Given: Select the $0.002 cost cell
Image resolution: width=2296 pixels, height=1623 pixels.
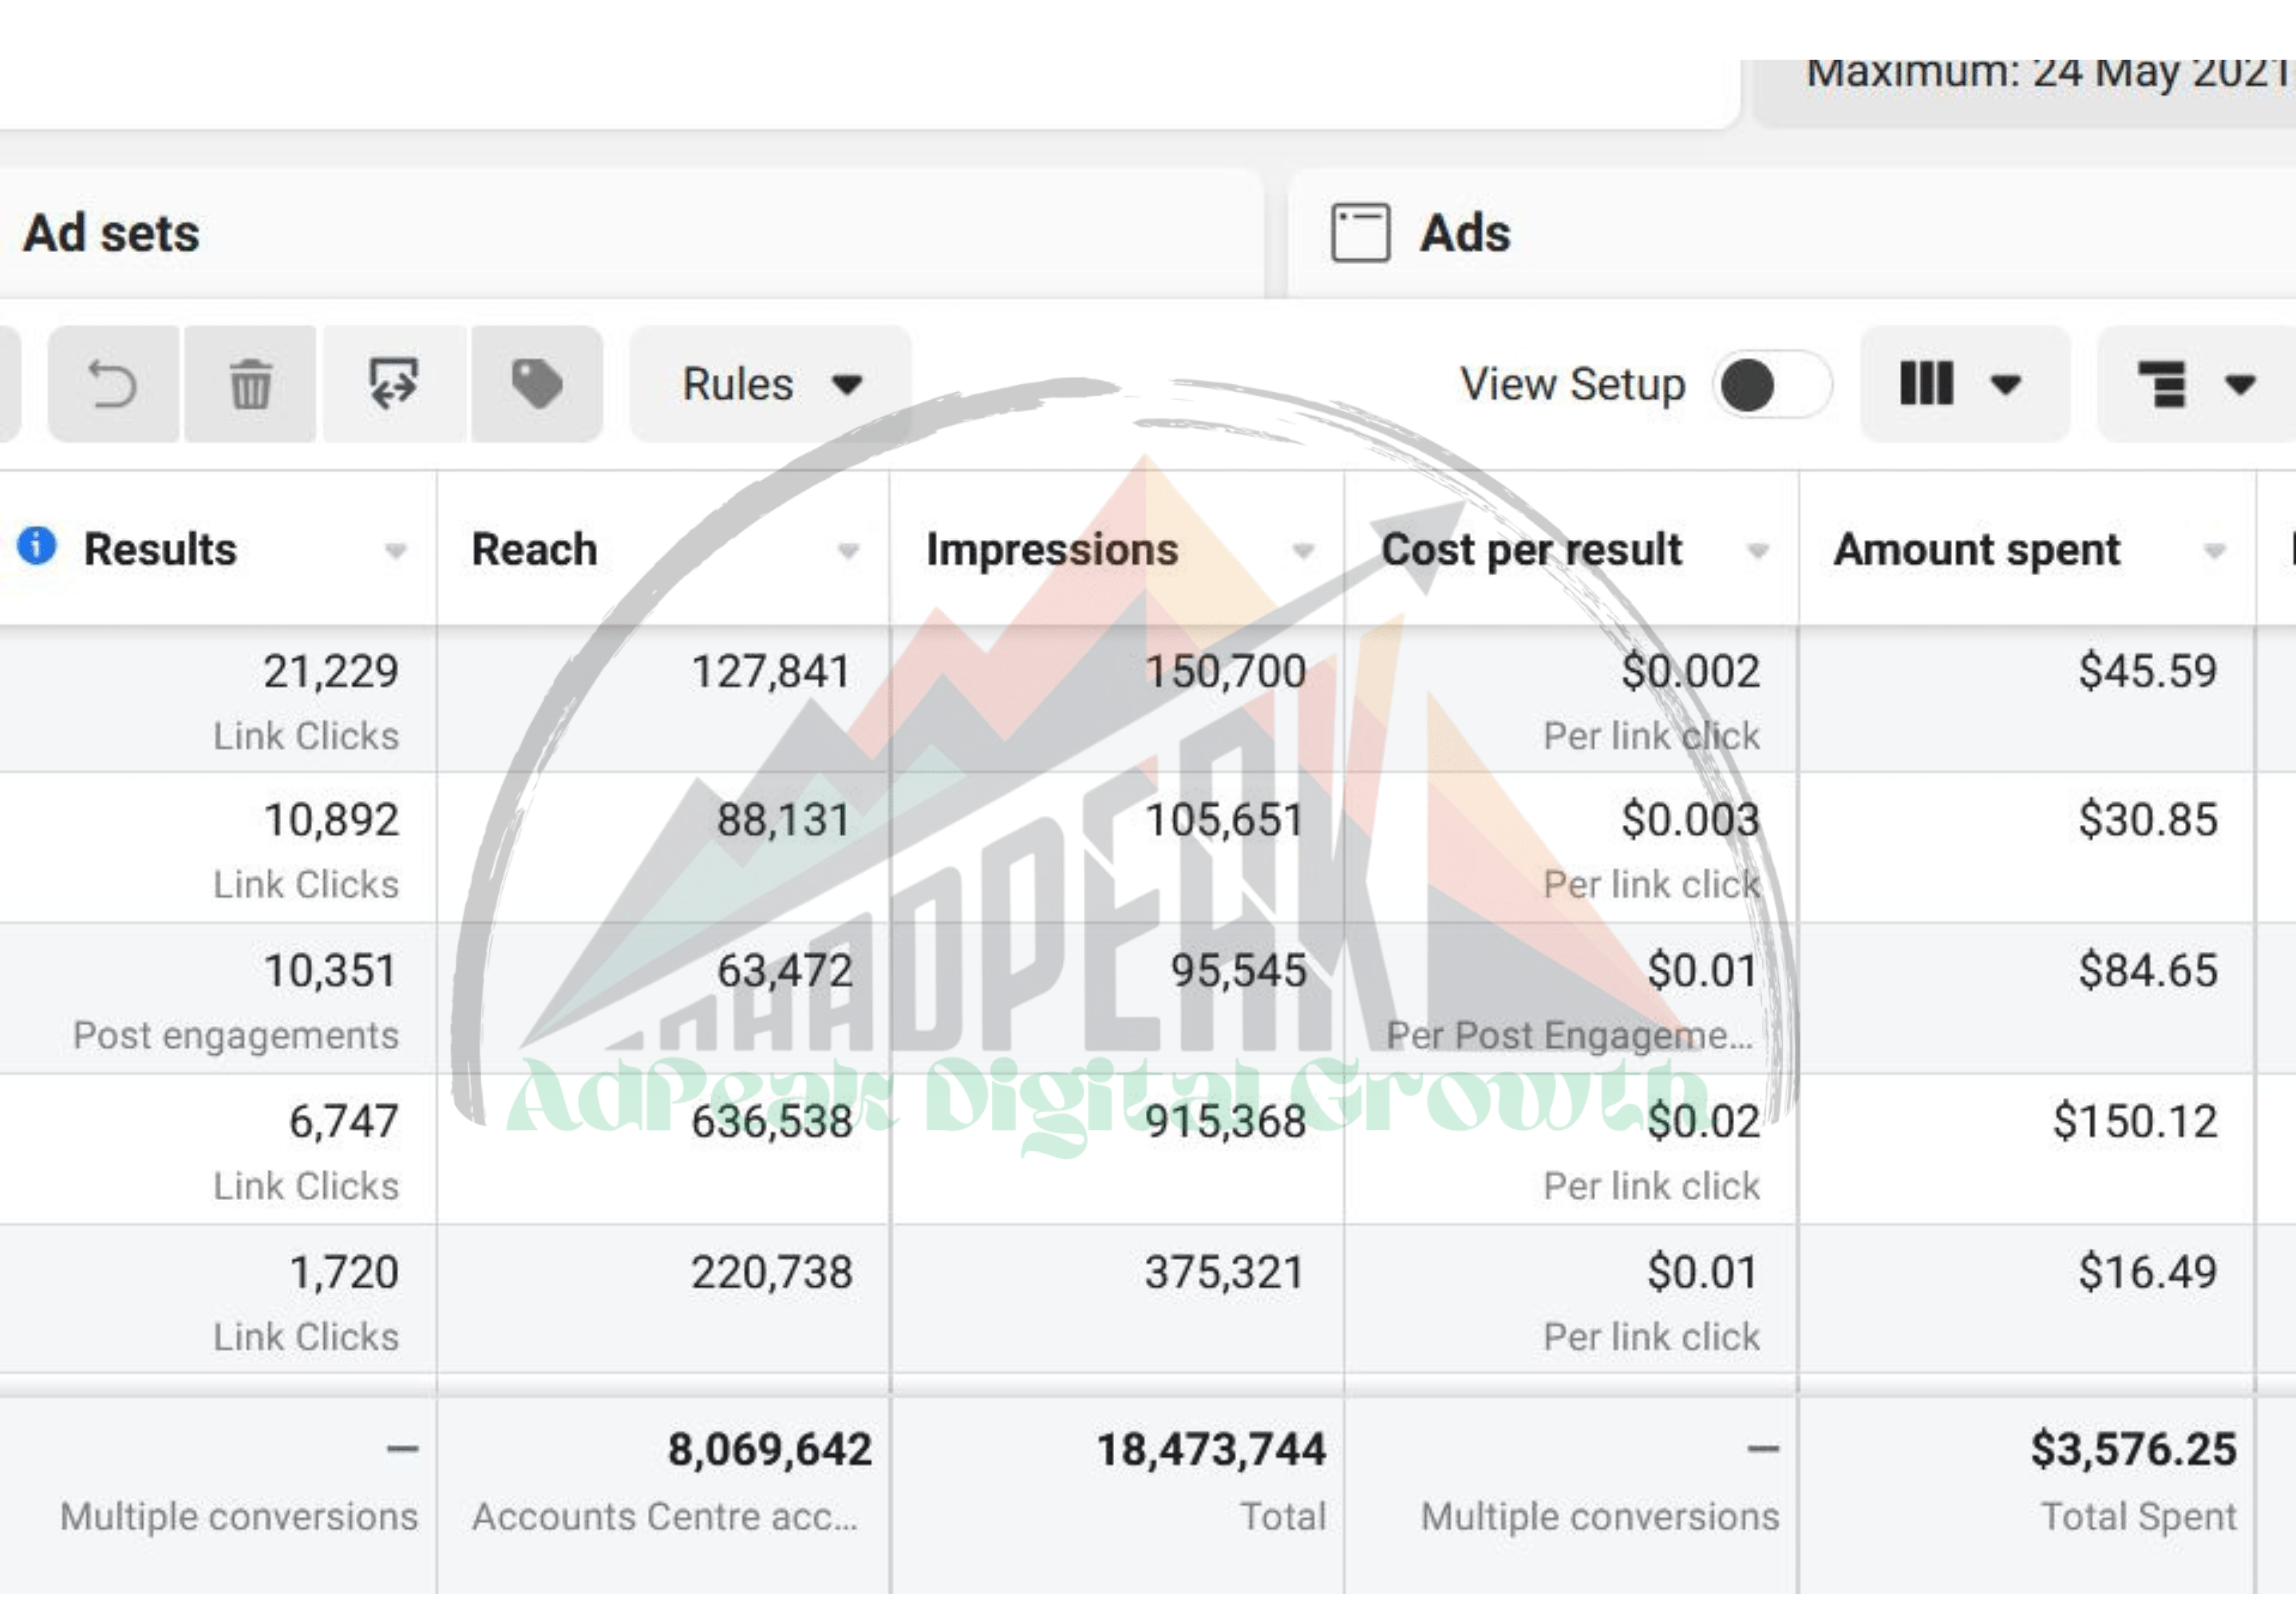Looking at the screenshot, I should [1571, 699].
